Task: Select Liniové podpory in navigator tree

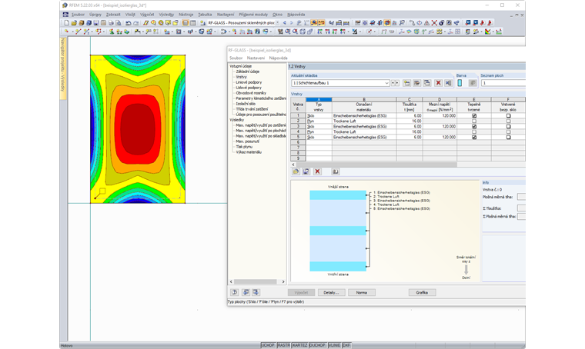Action: (249, 82)
